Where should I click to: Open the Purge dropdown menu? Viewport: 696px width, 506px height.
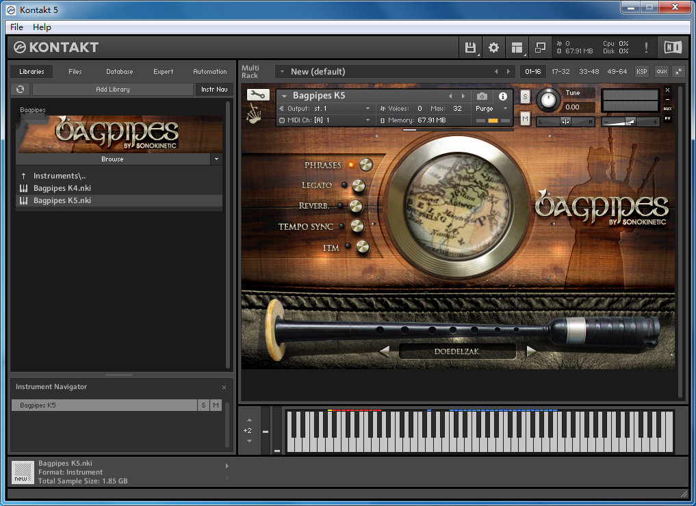tap(505, 109)
